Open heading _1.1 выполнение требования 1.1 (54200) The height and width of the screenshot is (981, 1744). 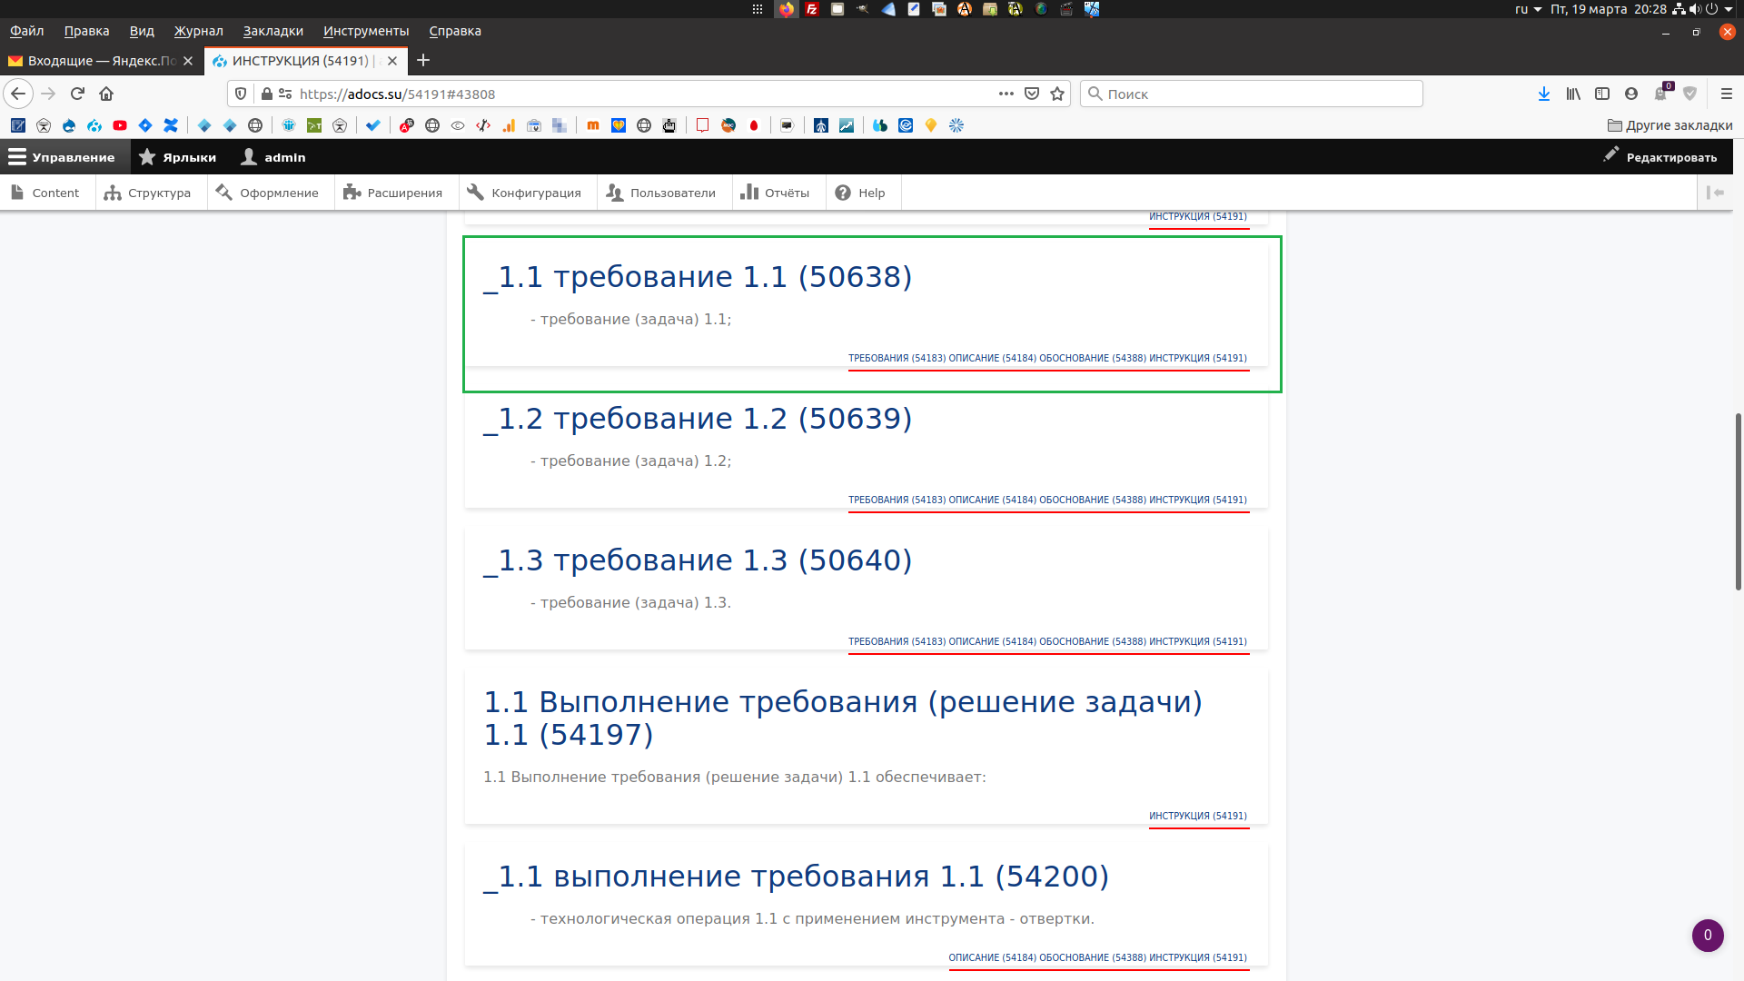pos(797,877)
